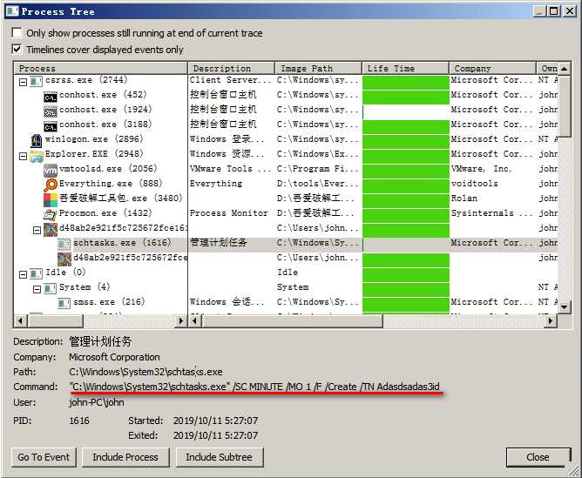This screenshot has width=582, height=478.
Task: Click the user john-PC\john value
Action: tap(97, 402)
